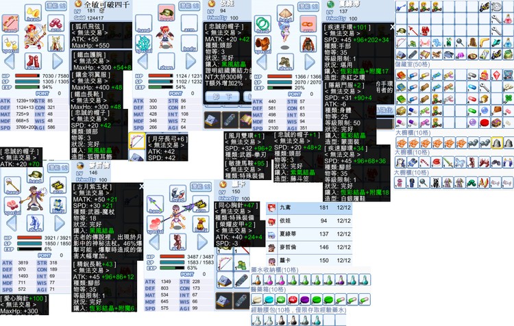The height and width of the screenshot is (326, 514).
Task: Pick the red gem in storage room
Action: (497, 76)
